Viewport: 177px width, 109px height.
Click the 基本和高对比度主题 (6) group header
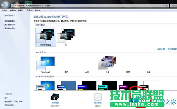(45, 76)
